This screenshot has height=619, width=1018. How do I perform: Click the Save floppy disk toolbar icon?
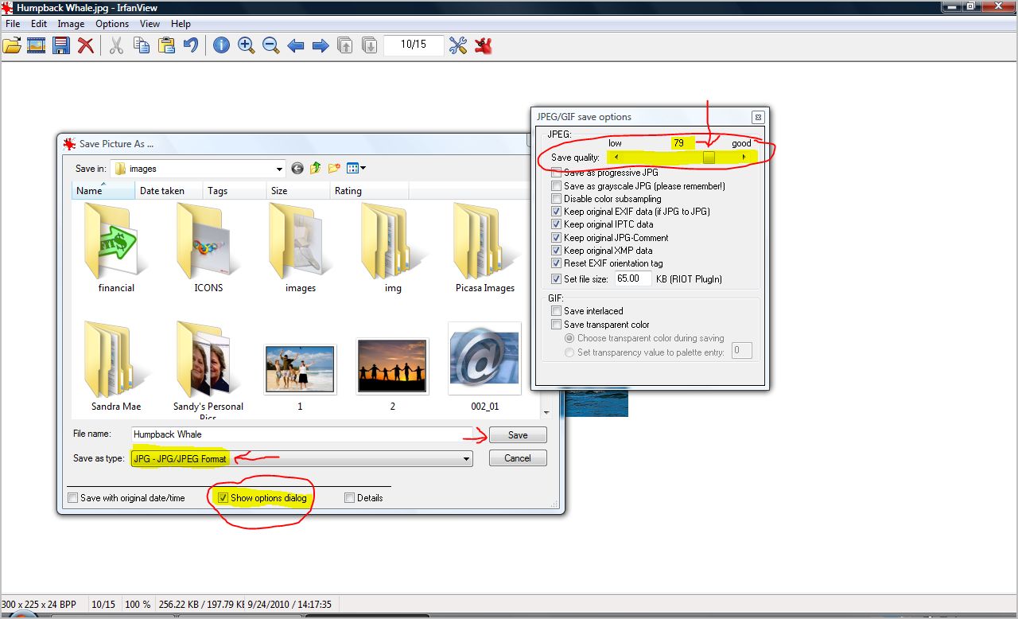(61, 45)
